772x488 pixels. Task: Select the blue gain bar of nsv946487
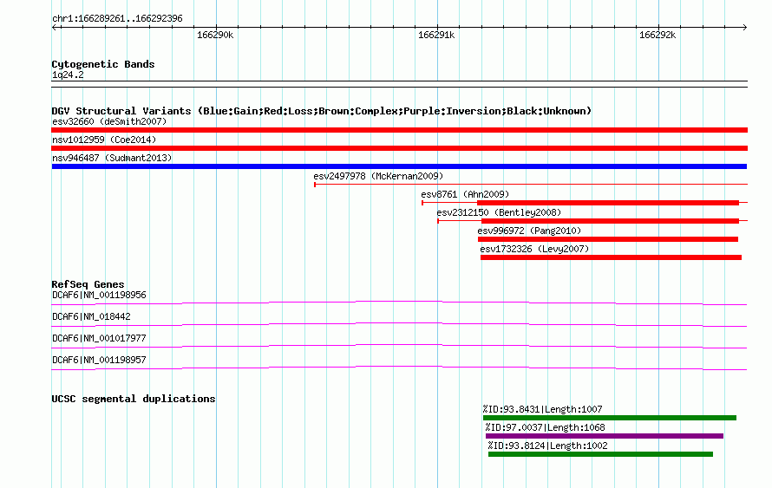[x=399, y=166]
